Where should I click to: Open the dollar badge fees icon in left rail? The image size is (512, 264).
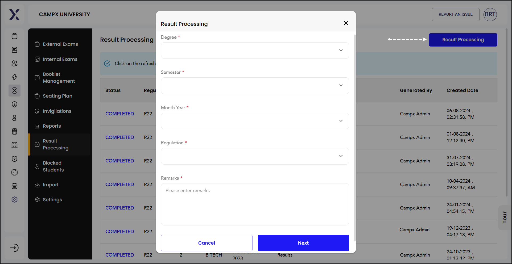(x=15, y=104)
